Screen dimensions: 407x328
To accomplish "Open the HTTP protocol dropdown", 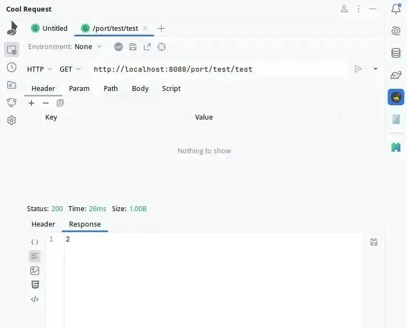I will point(40,69).
